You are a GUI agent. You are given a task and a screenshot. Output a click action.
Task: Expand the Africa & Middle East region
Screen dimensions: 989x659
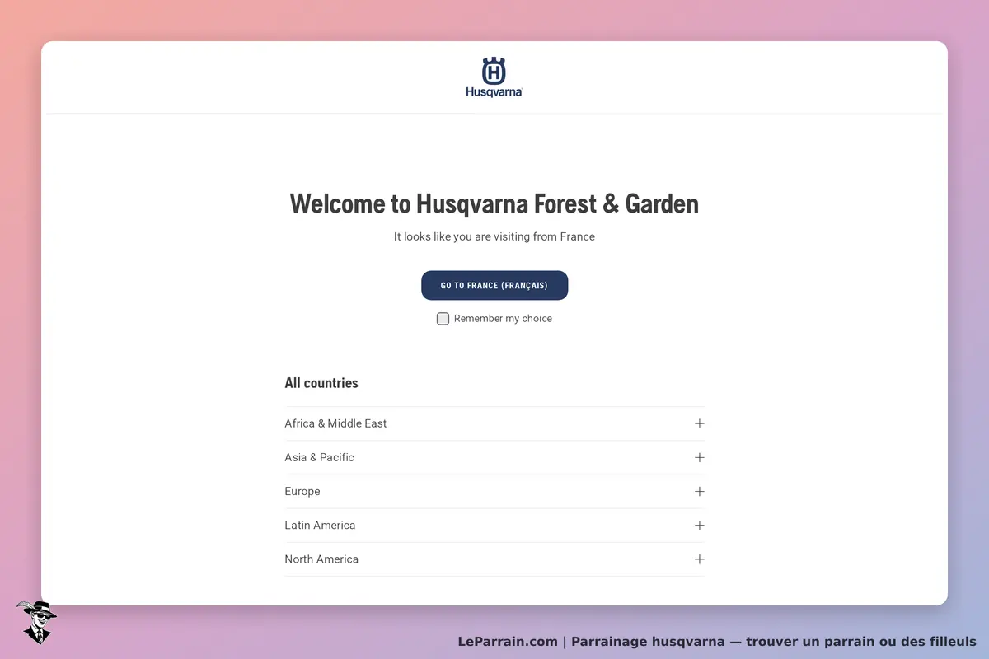click(x=494, y=423)
